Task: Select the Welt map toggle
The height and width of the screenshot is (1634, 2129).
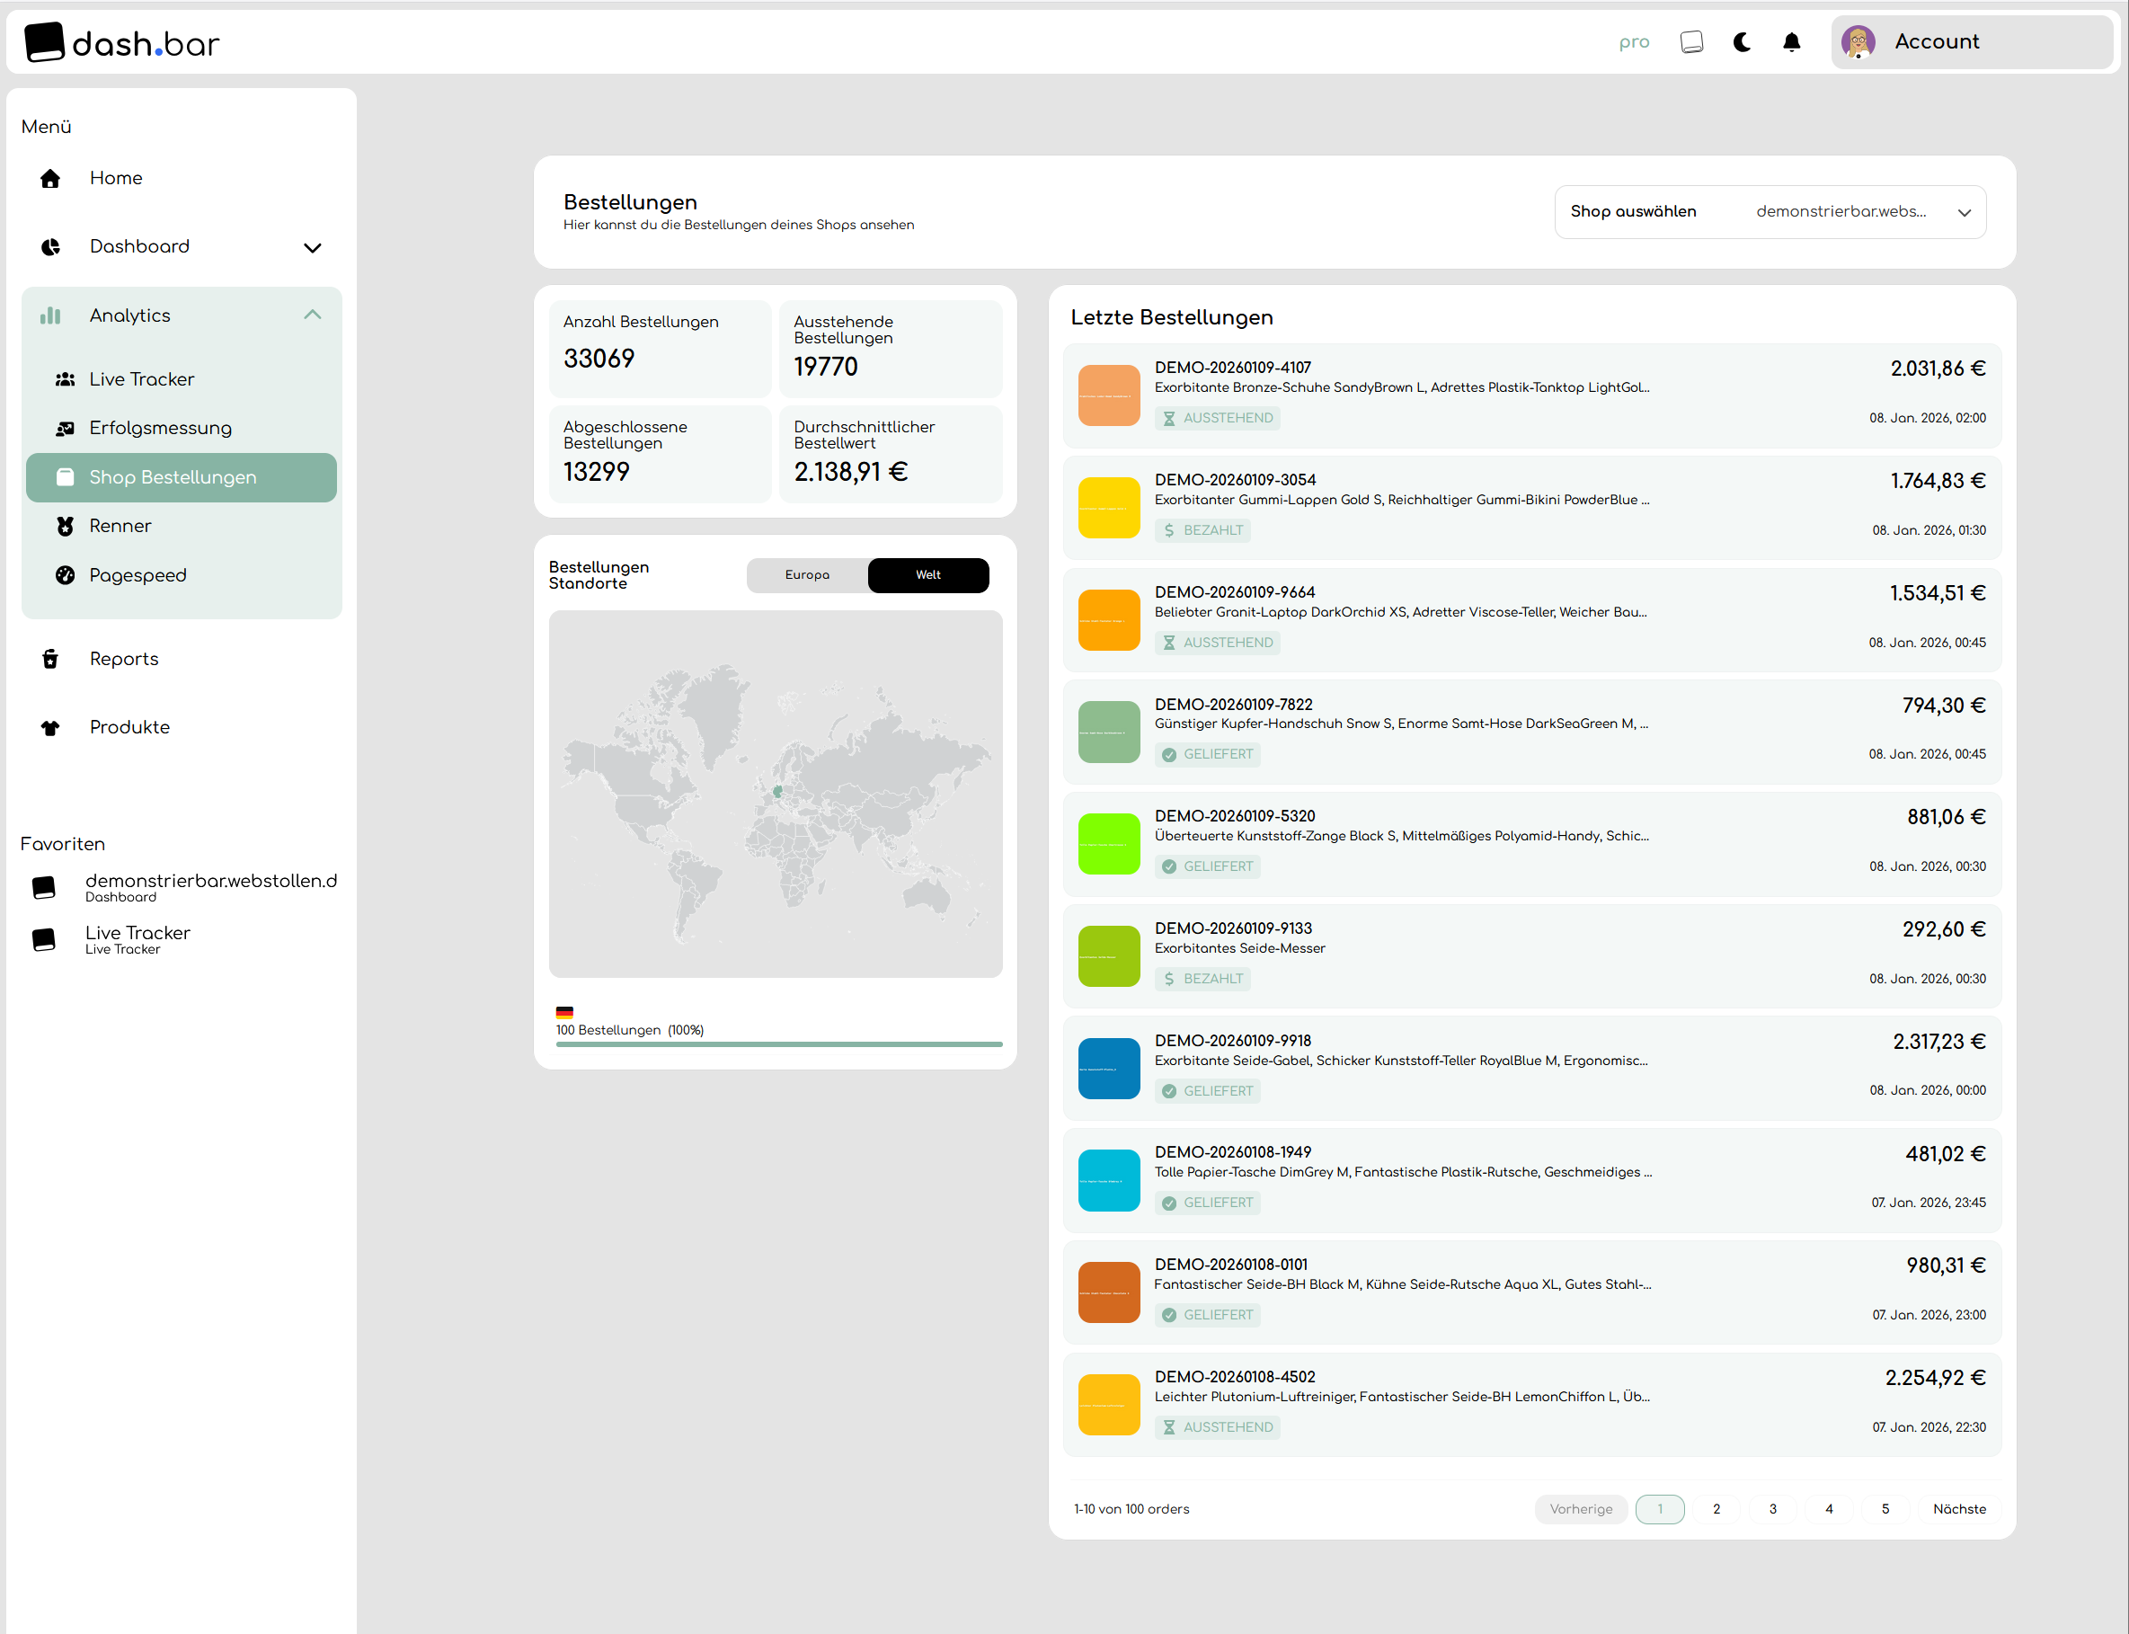Action: [x=927, y=575]
